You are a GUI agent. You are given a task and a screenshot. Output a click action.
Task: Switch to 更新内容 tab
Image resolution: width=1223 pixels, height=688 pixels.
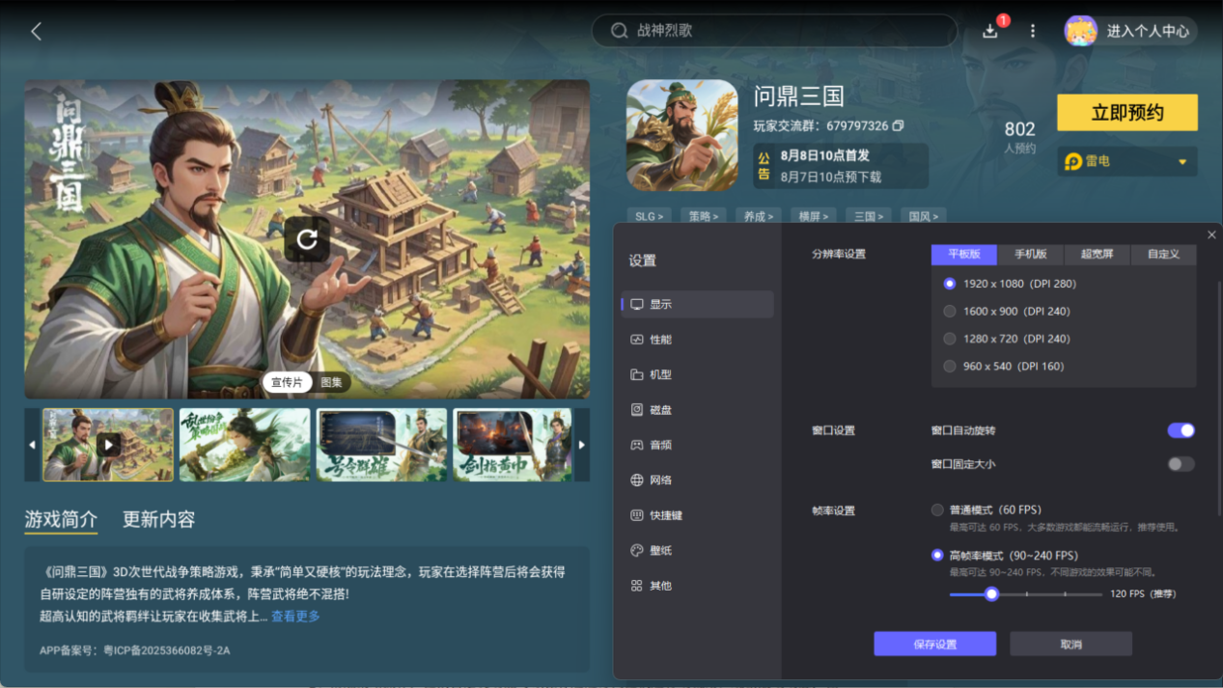tap(159, 519)
